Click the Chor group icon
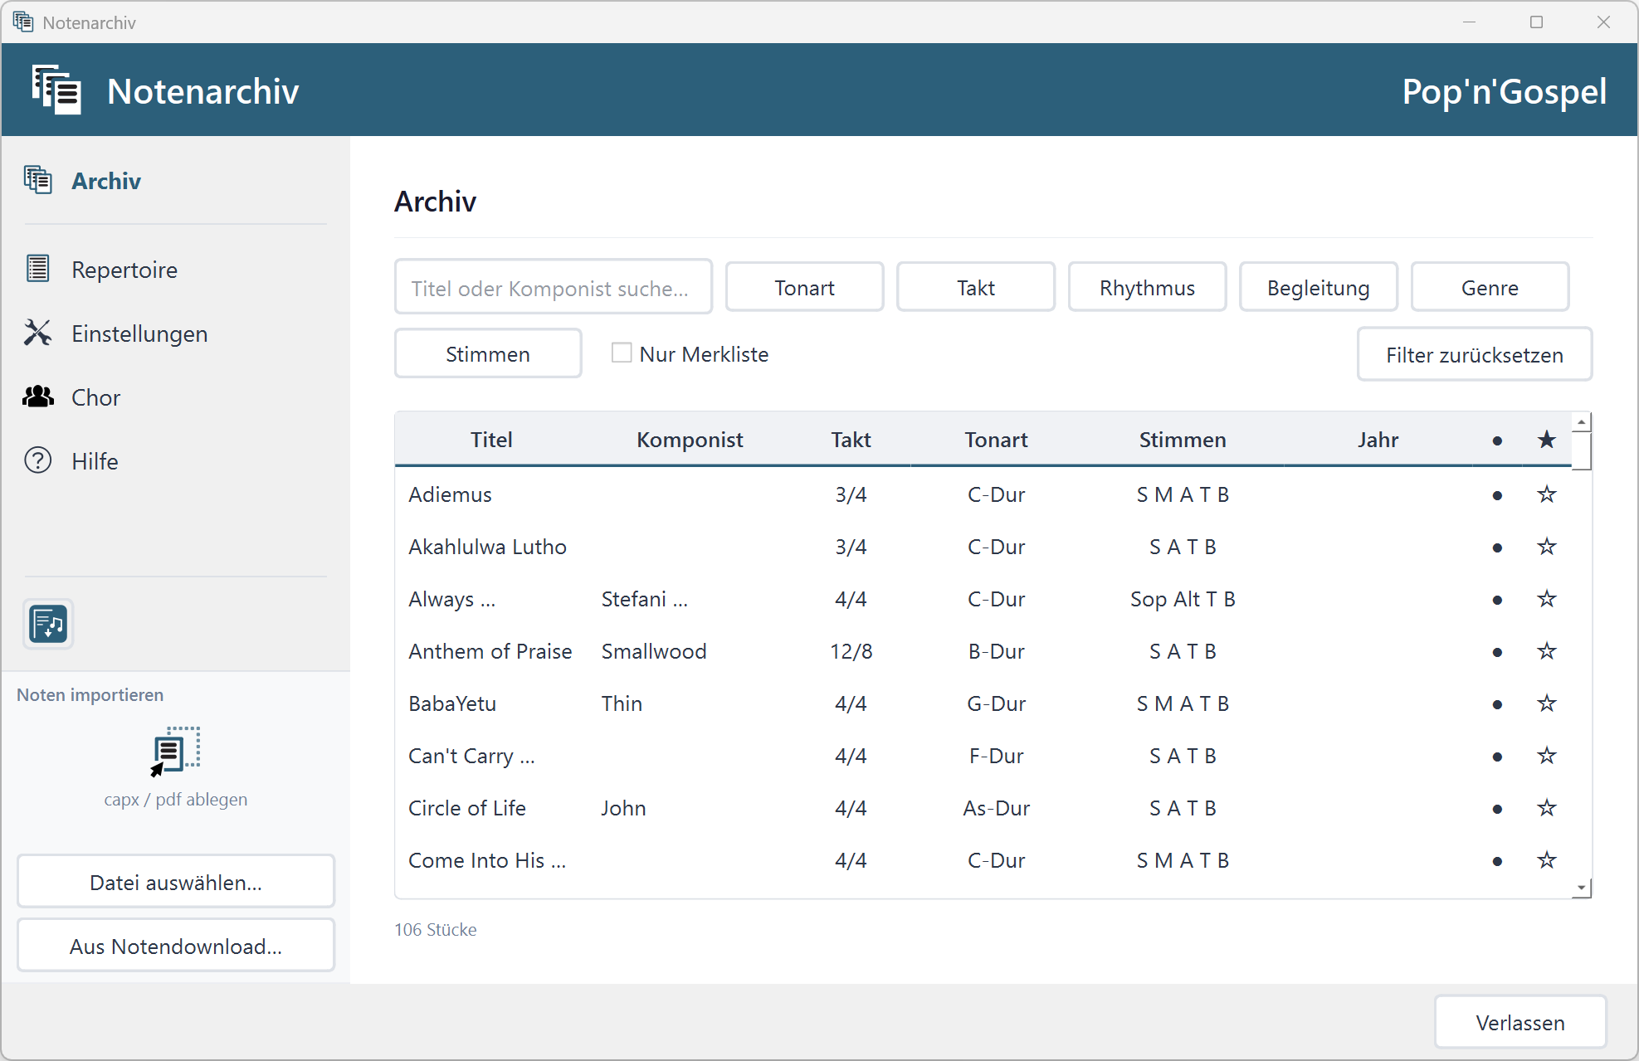 coord(38,397)
